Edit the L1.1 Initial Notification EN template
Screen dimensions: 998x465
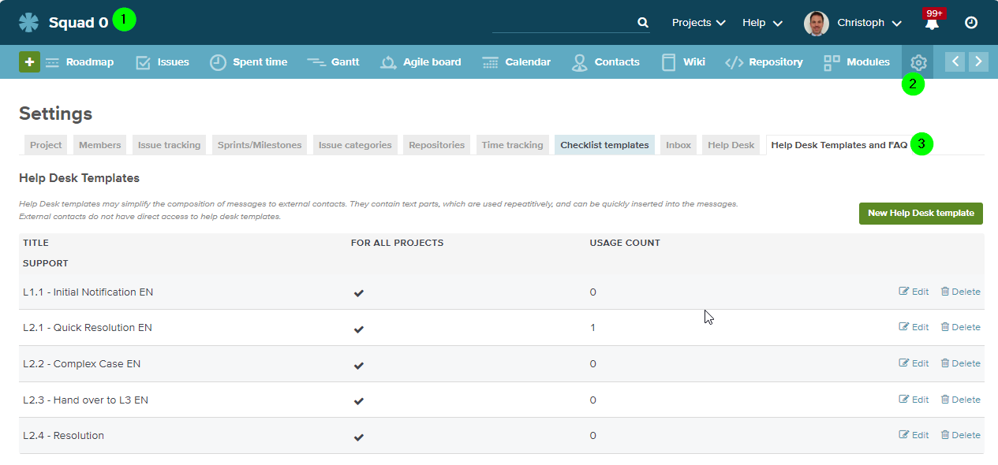point(914,292)
